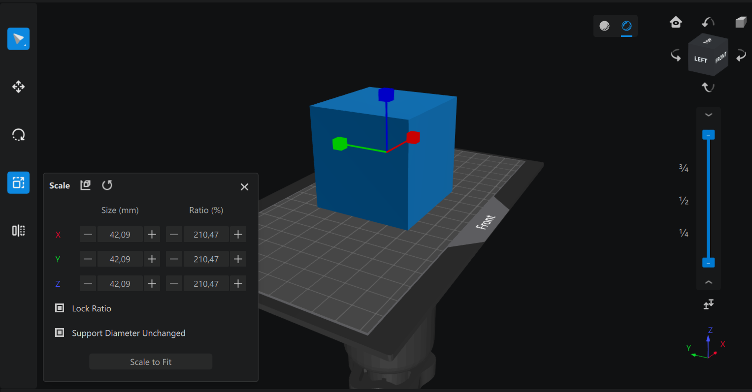Screen dimensions: 752x392
Task: Activate the Move tool in sidebar
Action: [18, 87]
